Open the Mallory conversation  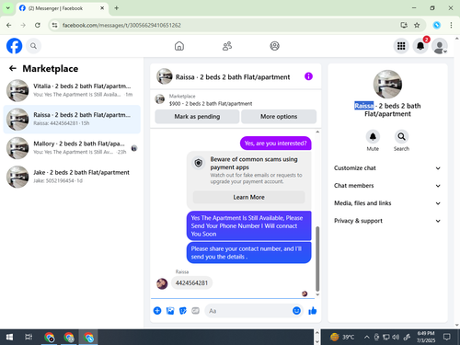[x=72, y=148]
